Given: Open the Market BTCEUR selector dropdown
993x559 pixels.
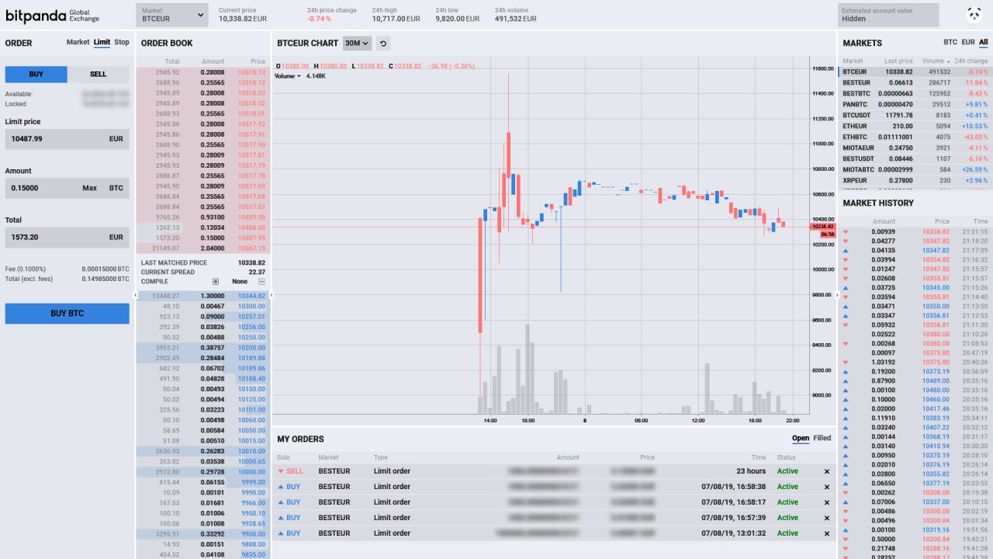Looking at the screenshot, I should click(x=172, y=15).
